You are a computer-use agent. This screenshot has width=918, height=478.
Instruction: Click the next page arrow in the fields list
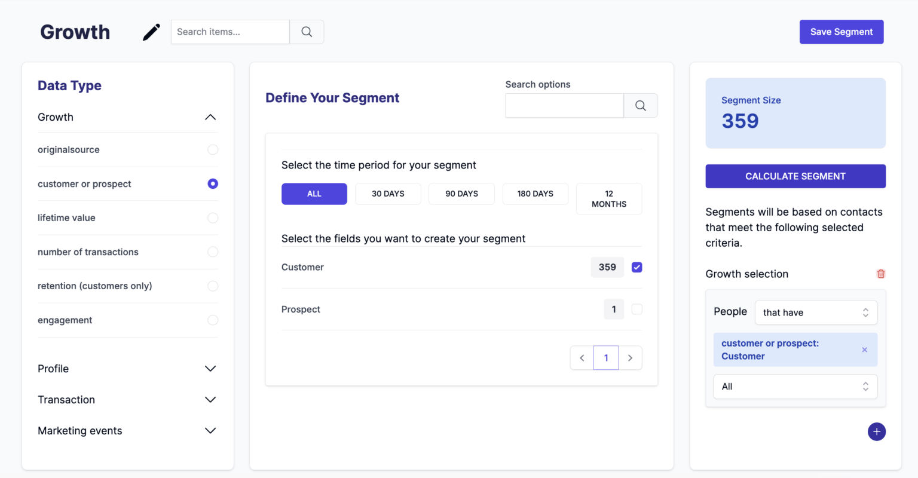[x=630, y=357]
